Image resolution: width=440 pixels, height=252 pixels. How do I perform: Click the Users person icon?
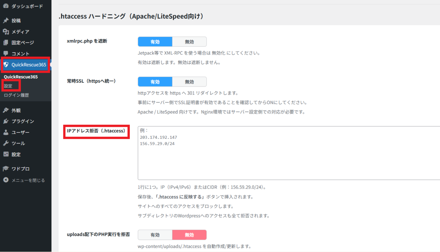tap(6, 132)
